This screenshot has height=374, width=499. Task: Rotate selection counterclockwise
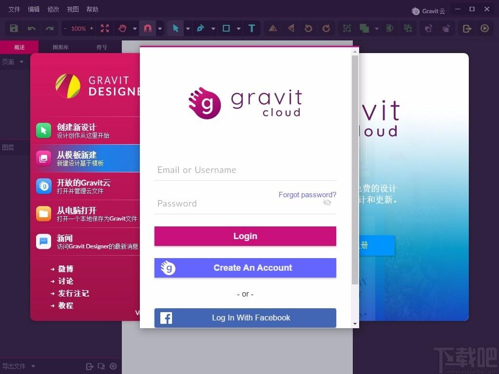pos(308,28)
